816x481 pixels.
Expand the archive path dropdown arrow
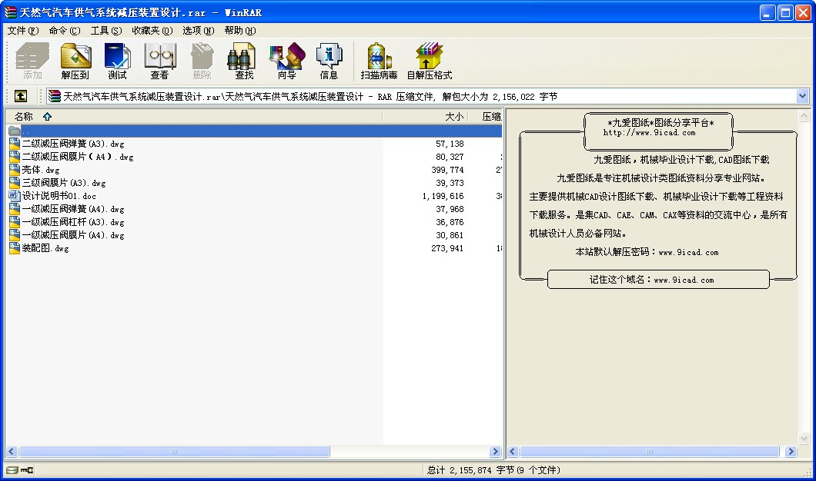click(802, 96)
